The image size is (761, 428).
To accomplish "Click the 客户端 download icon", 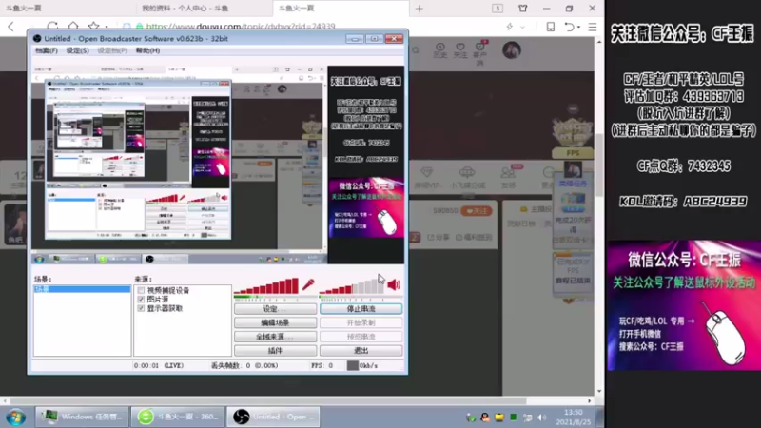I will point(480,53).
